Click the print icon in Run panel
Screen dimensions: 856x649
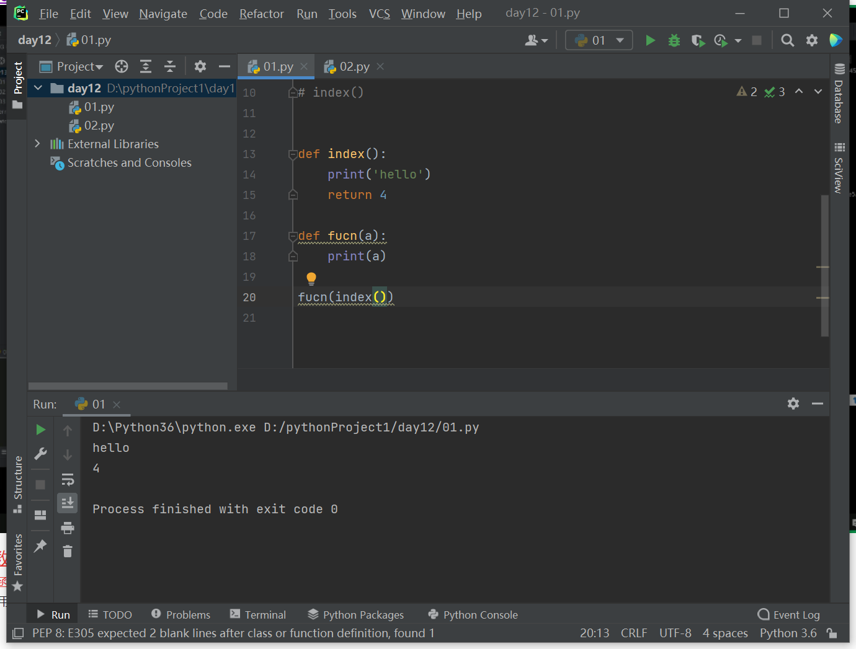point(68,528)
